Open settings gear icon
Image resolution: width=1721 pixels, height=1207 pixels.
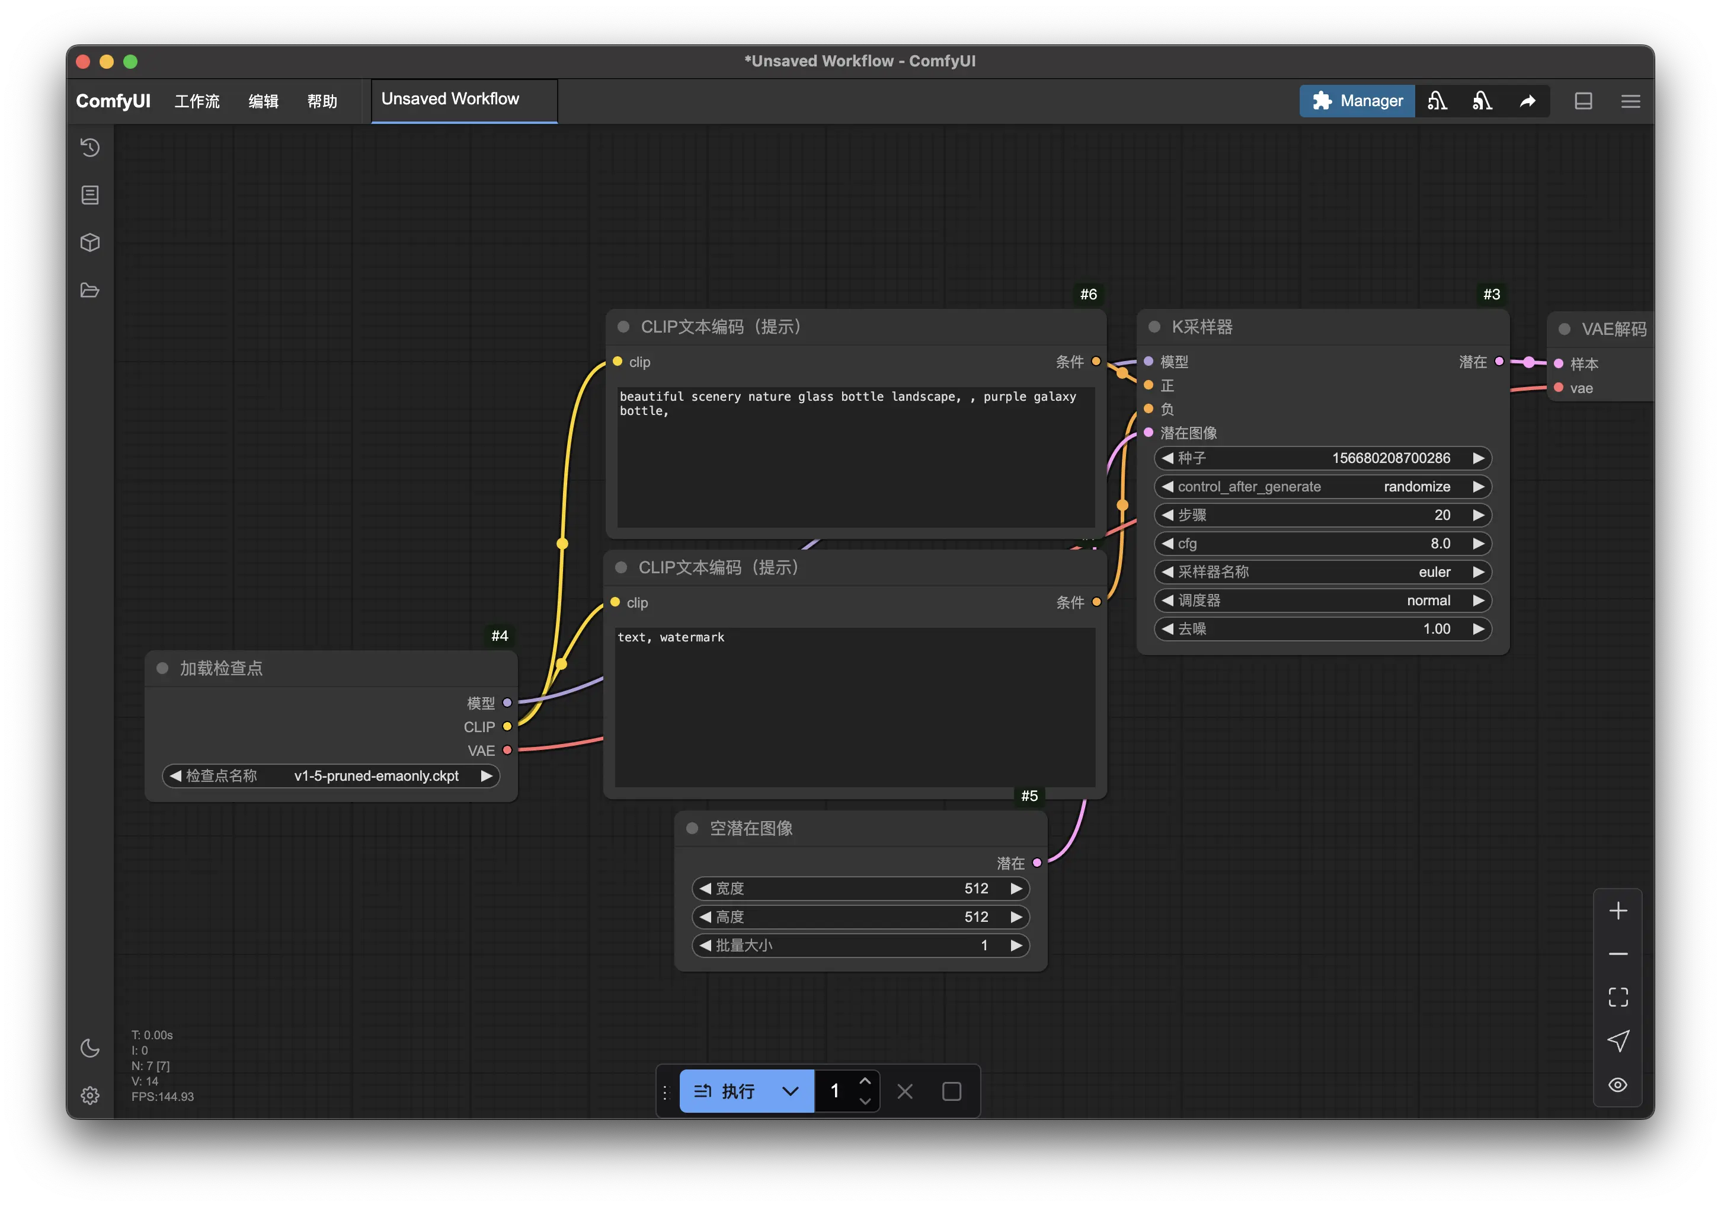pyautogui.click(x=90, y=1096)
